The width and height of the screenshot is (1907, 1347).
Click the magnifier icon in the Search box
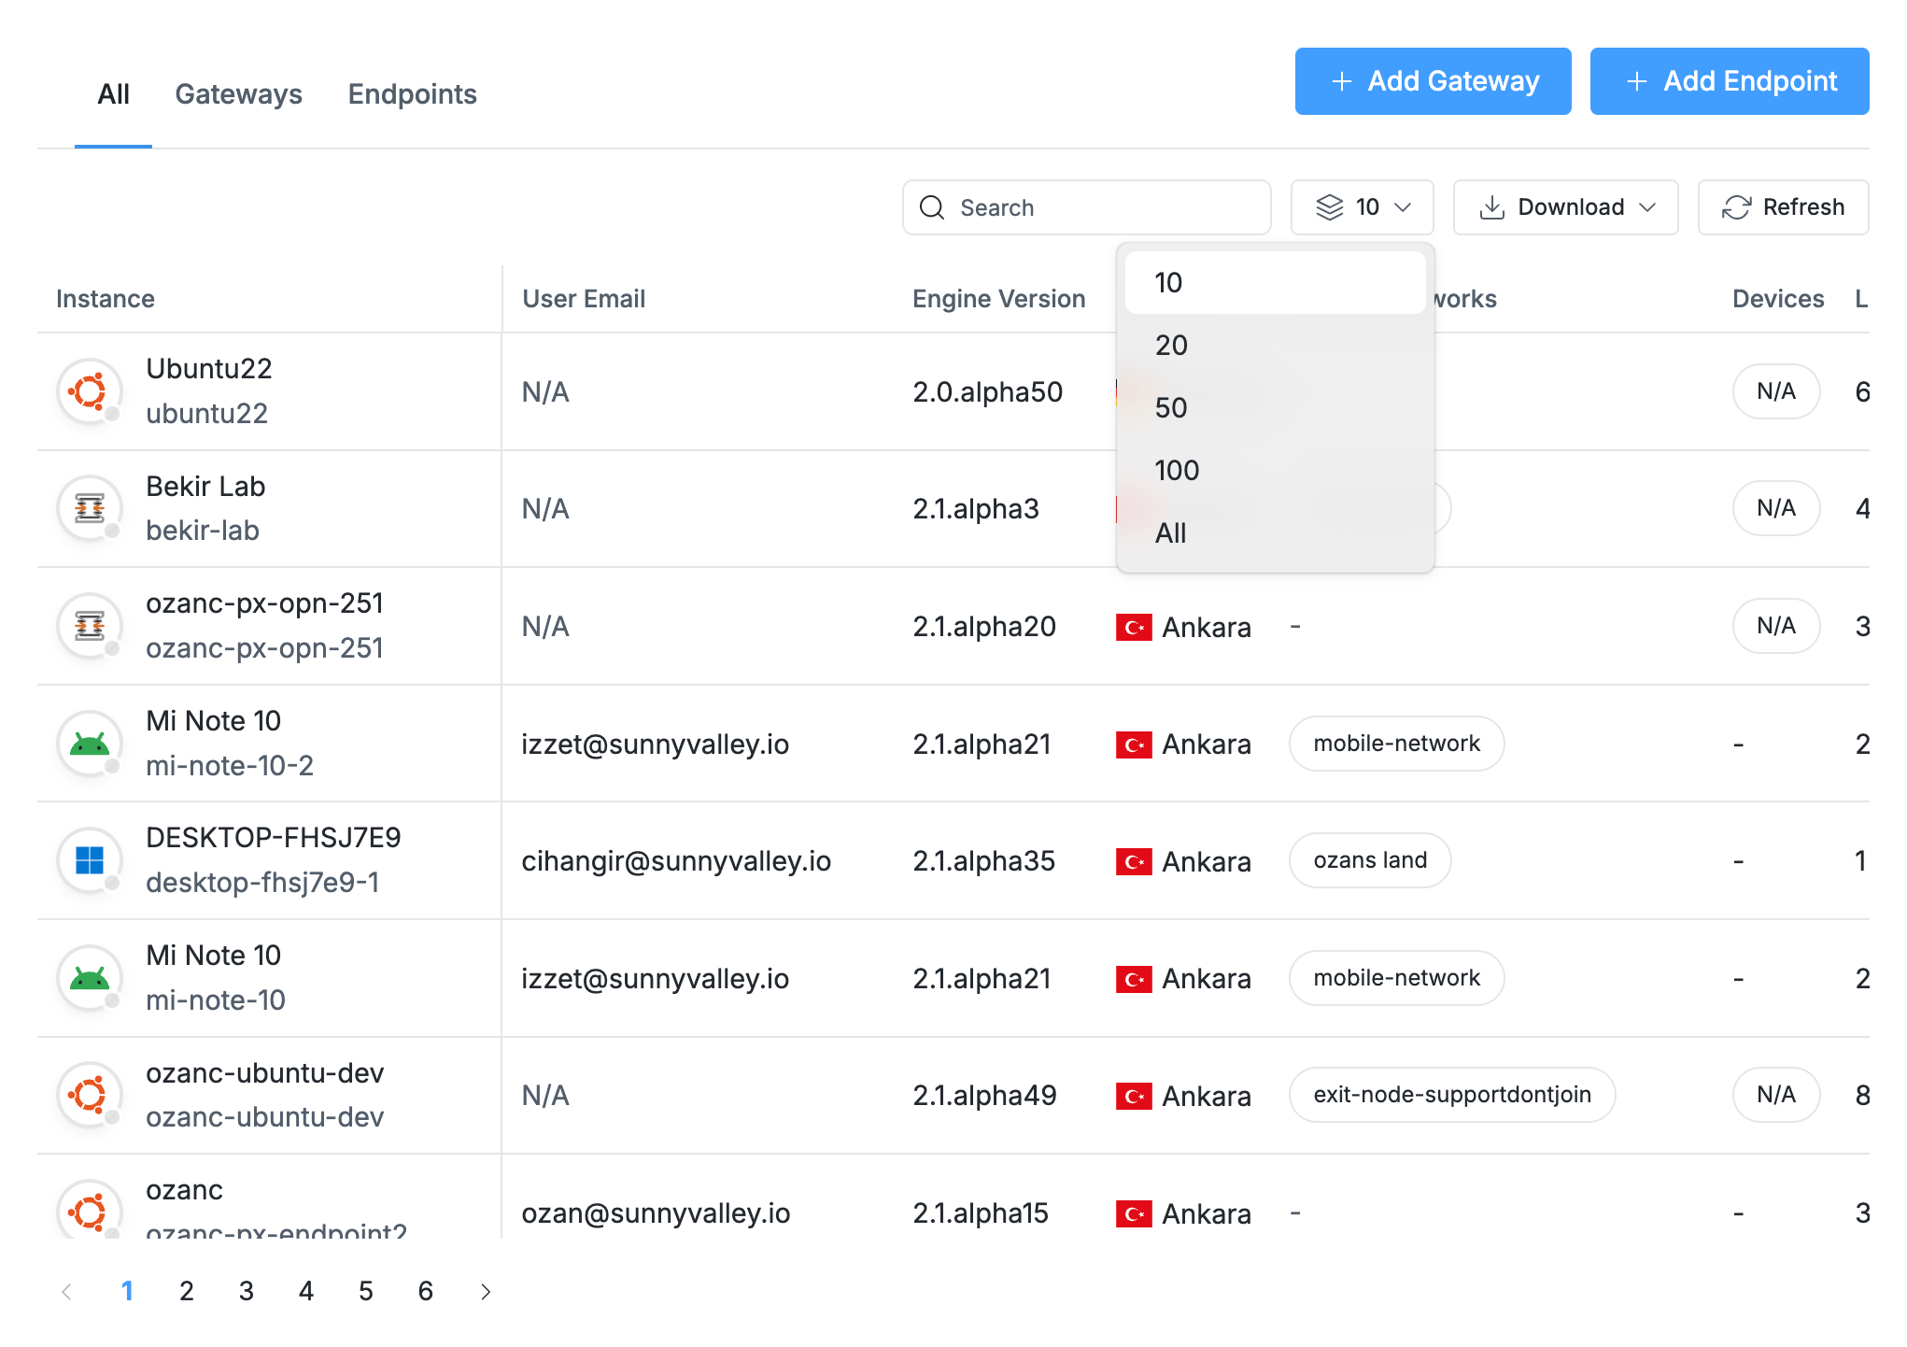point(932,207)
